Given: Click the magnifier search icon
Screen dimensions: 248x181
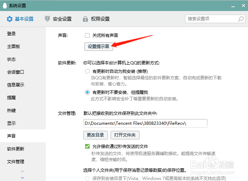Looking at the screenshot, I should coord(241,19).
